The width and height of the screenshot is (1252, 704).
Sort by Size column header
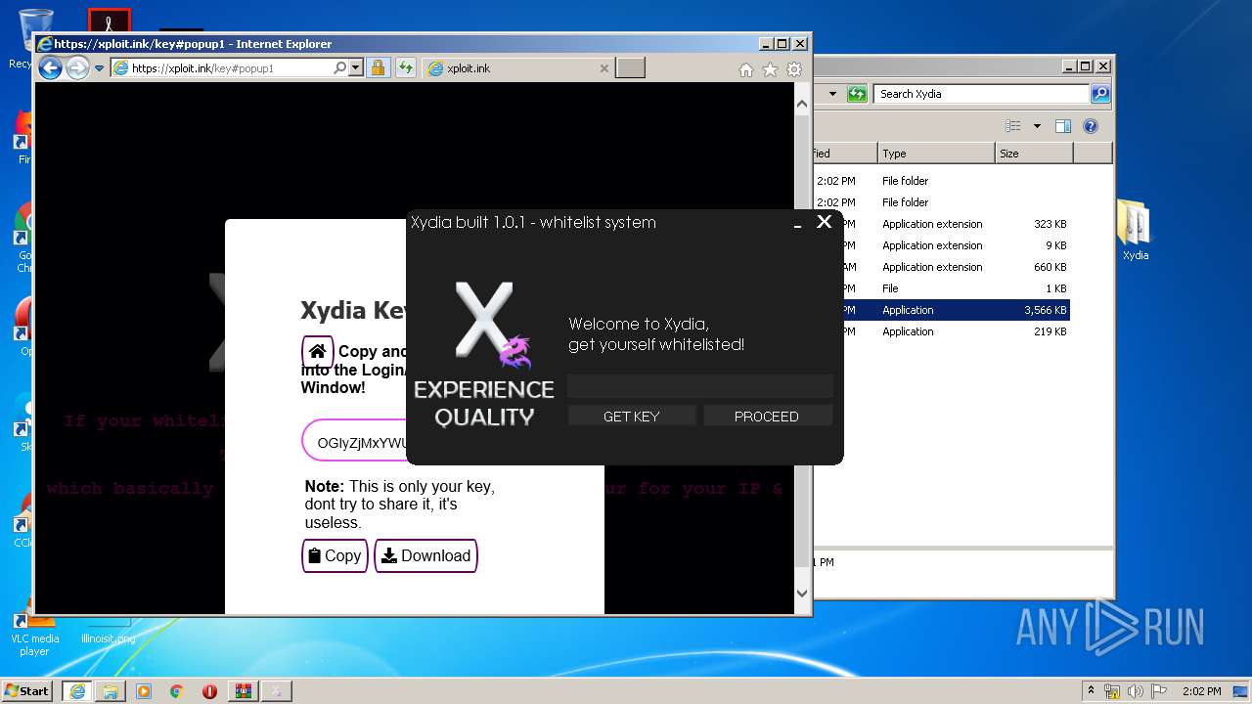coord(1034,154)
